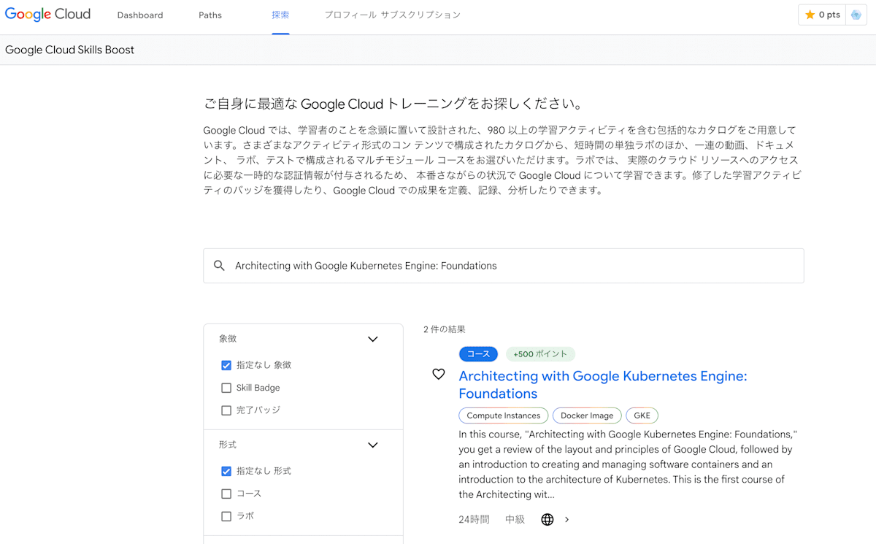This screenshot has height=544, width=876.
Task: Favorite the course with heart icon
Action: click(438, 374)
